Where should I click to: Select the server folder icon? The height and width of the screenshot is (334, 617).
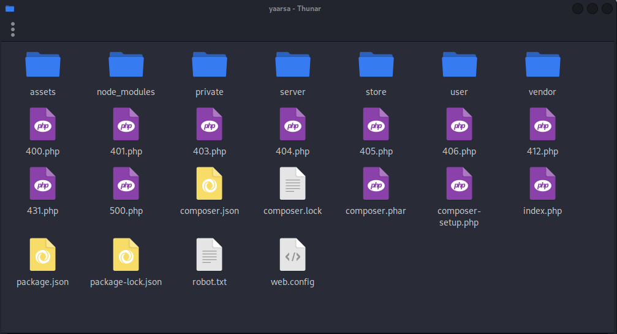pyautogui.click(x=293, y=64)
